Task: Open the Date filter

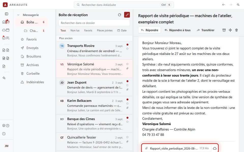Action: click(x=122, y=31)
